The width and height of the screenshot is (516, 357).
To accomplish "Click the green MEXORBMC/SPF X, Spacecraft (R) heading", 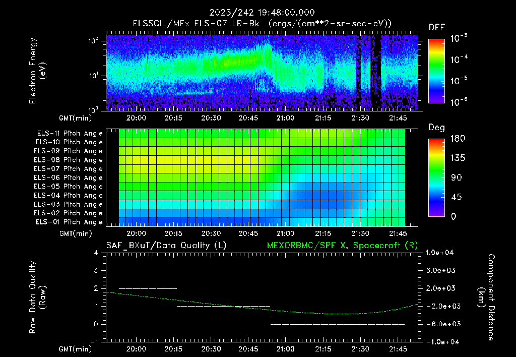I will point(342,246).
